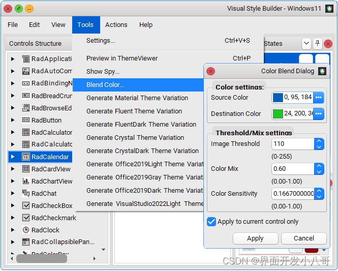
Task: Click the RadCalculator icon in tree
Action: 26,132
